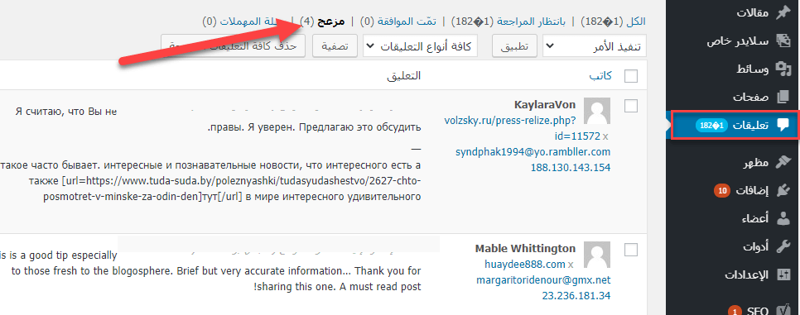Sort by the كاتب author column
The image size is (800, 315).
[x=600, y=76]
